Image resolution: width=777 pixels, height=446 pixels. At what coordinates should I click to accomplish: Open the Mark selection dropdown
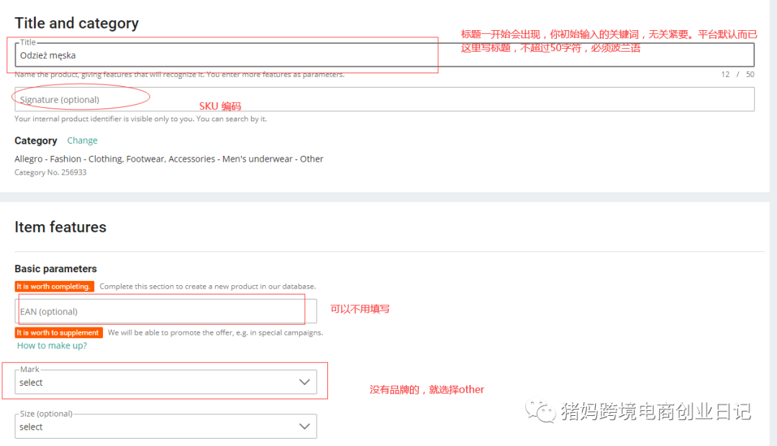tap(165, 382)
